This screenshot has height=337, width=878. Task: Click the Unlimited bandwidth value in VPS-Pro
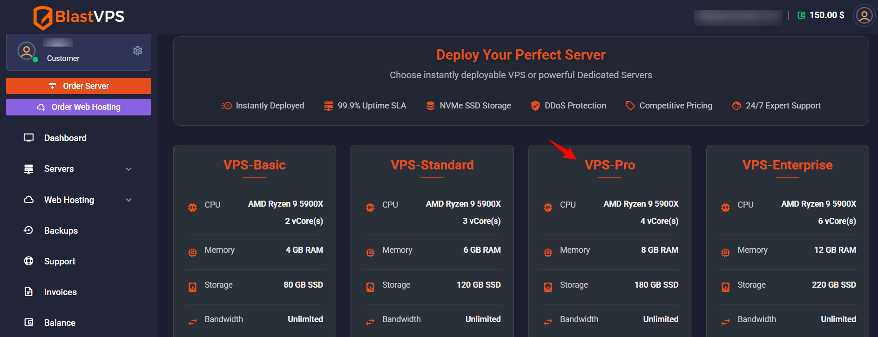coord(661,319)
